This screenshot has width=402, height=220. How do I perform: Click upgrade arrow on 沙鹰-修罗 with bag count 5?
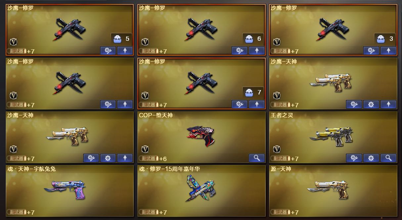(x=125, y=51)
